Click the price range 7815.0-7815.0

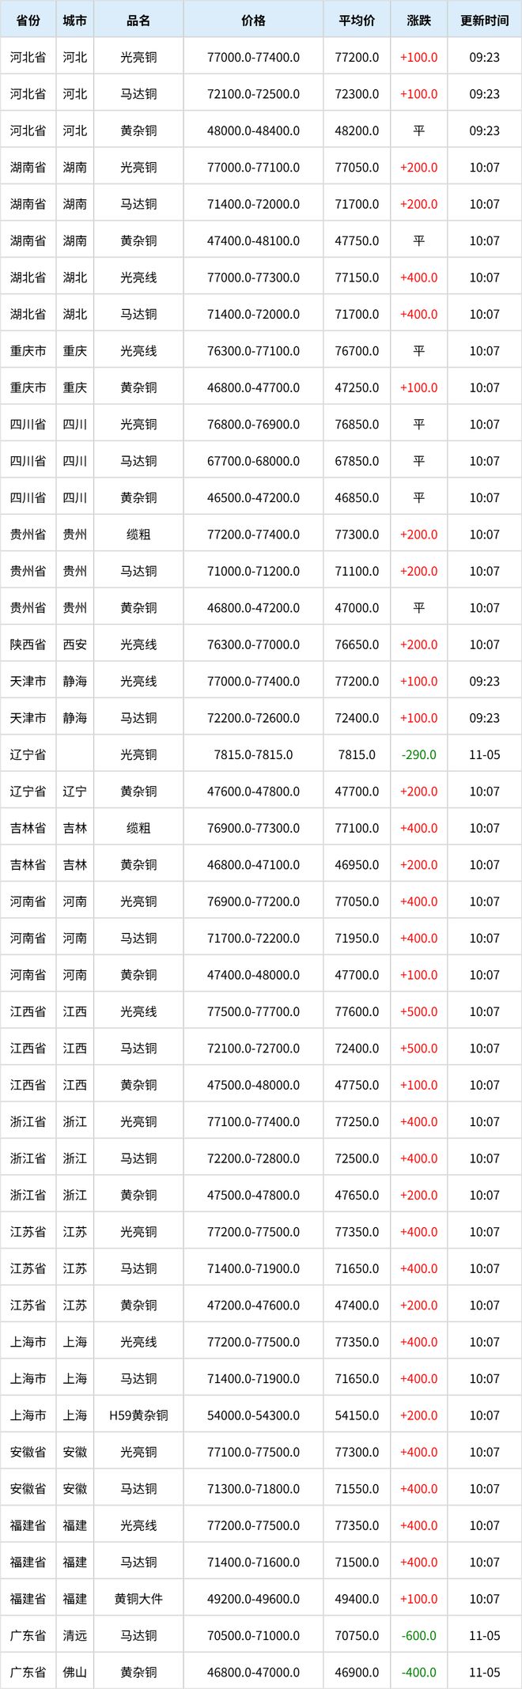point(253,754)
